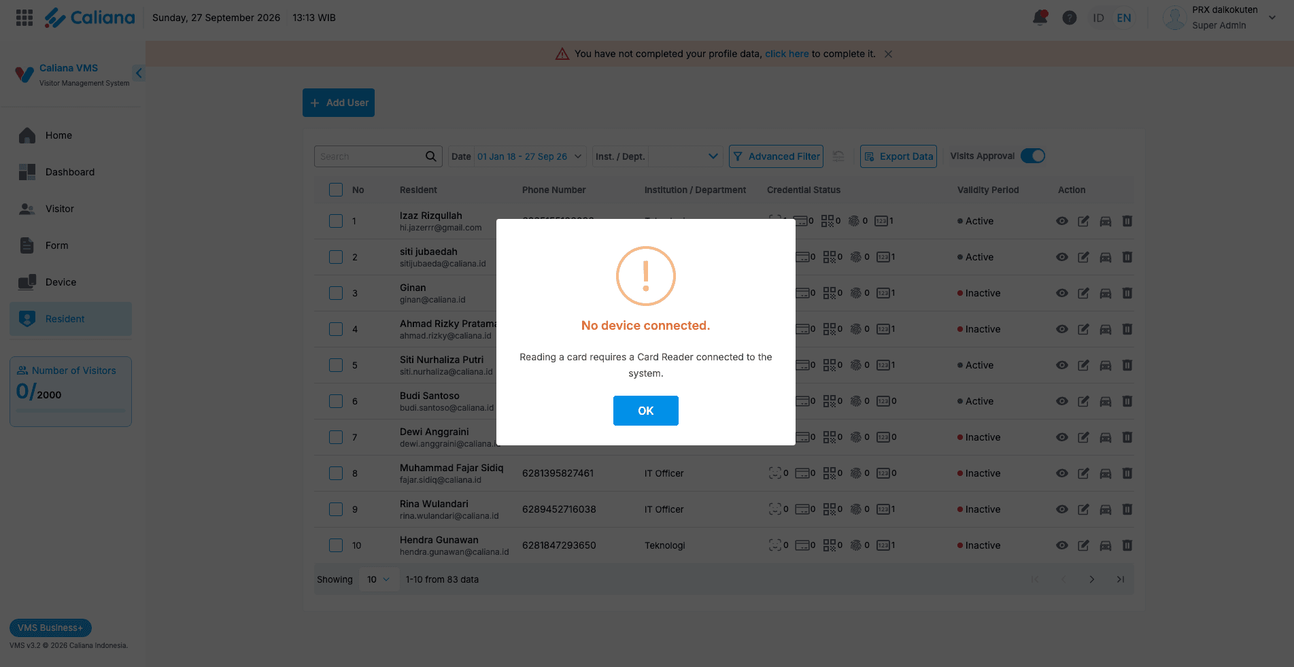This screenshot has width=1294, height=667.
Task: Open Home in the sidebar
Action: [x=71, y=135]
